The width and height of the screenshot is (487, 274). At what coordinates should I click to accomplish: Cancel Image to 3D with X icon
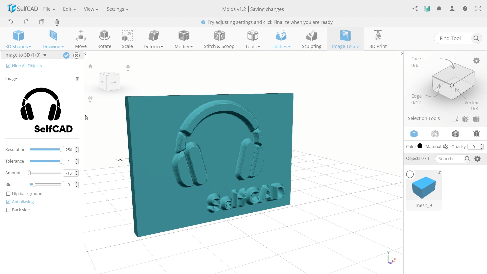[76, 55]
